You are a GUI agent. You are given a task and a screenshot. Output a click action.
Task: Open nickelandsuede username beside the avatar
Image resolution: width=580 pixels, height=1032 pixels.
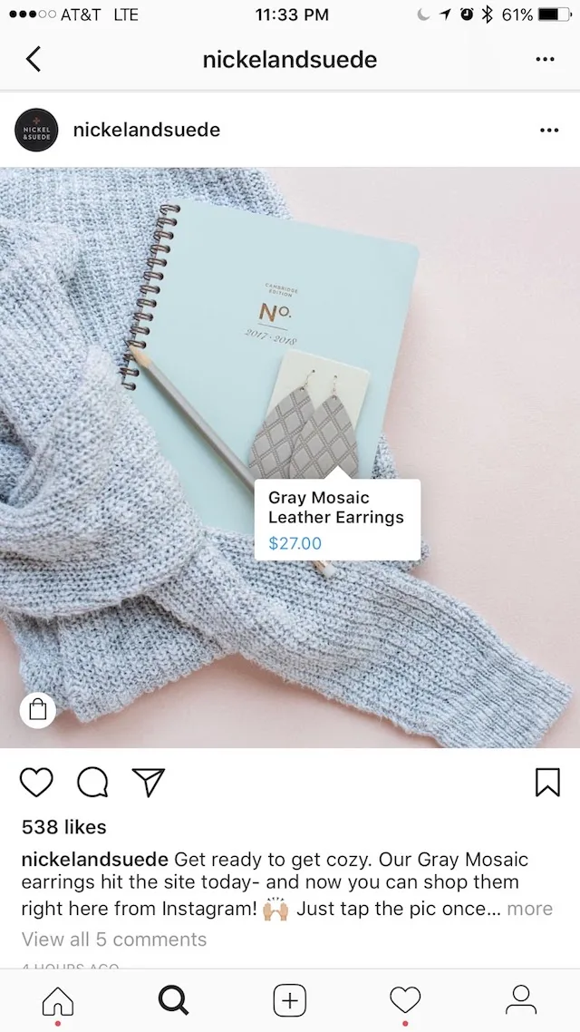[147, 130]
